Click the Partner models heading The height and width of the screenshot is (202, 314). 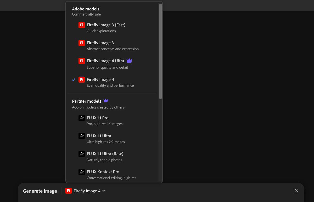(87, 101)
